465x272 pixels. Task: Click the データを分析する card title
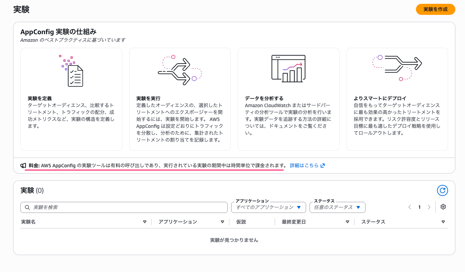(x=264, y=99)
